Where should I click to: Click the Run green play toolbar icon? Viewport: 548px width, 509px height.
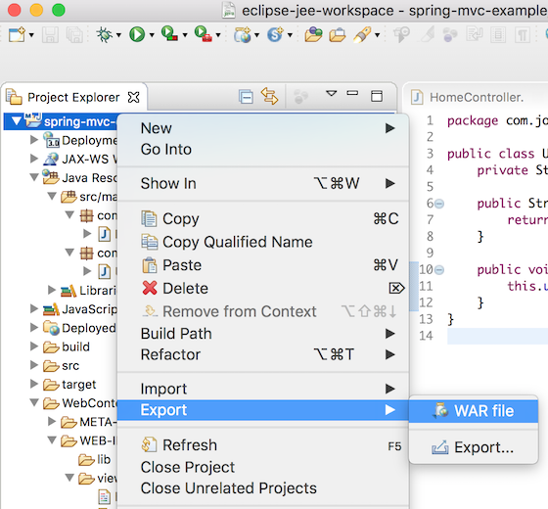(x=137, y=34)
